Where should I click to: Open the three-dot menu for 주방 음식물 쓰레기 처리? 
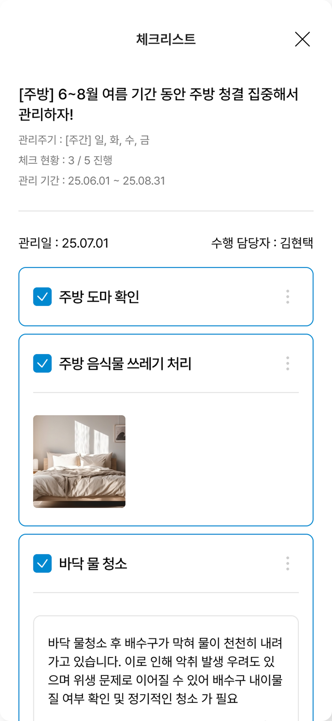click(x=288, y=363)
